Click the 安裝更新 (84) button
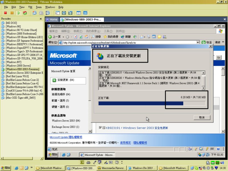 (68, 80)
